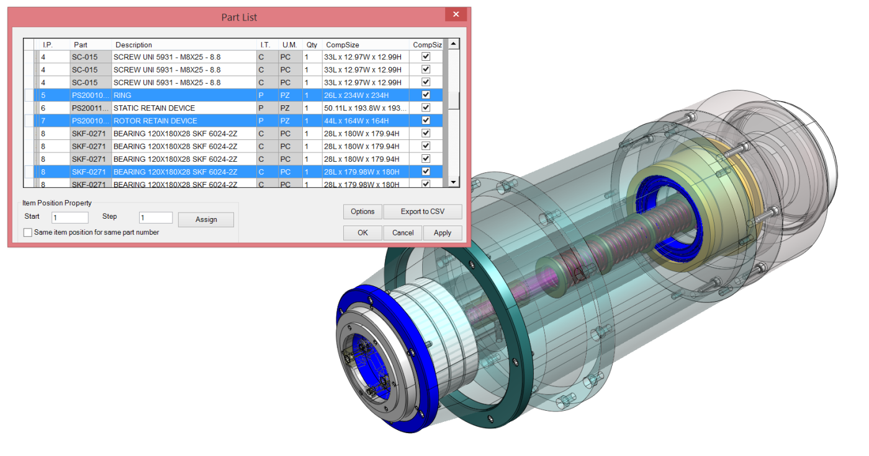869x456 pixels.
Task: Open the Options dialog
Action: pyautogui.click(x=362, y=211)
